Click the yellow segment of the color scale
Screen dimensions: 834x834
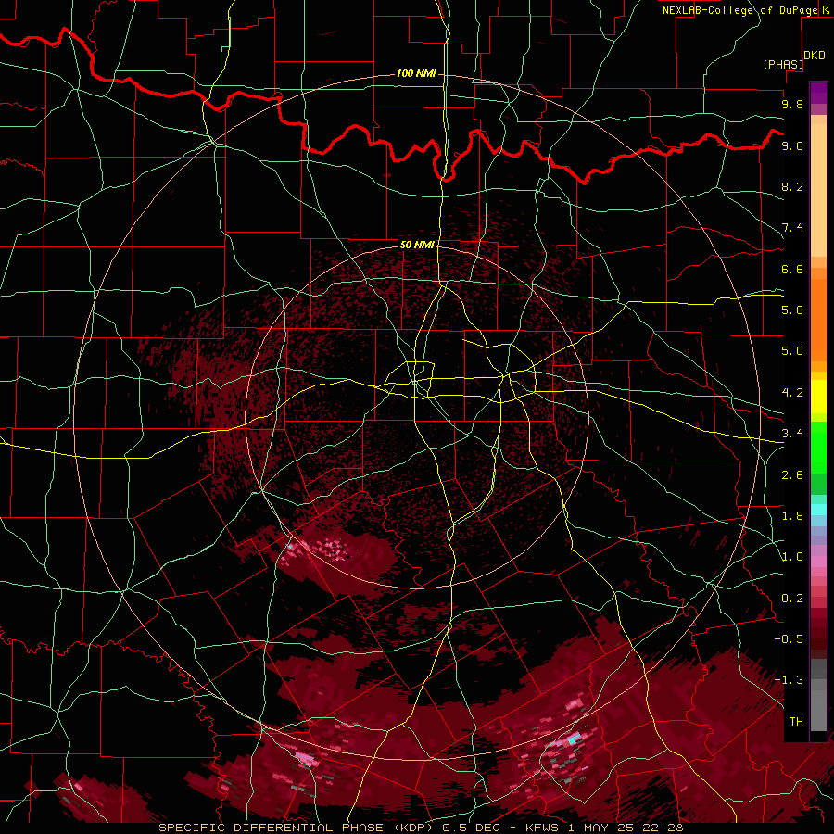(818, 397)
